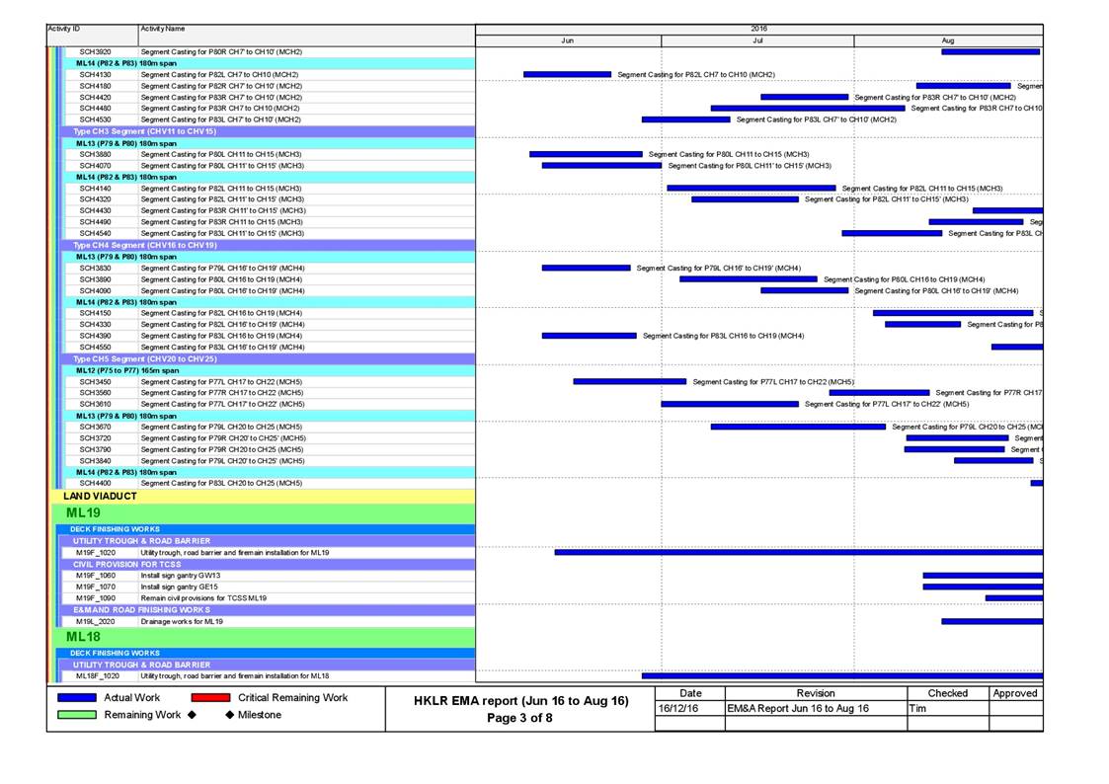Click the checked-by name 'Tim'

pos(918,708)
